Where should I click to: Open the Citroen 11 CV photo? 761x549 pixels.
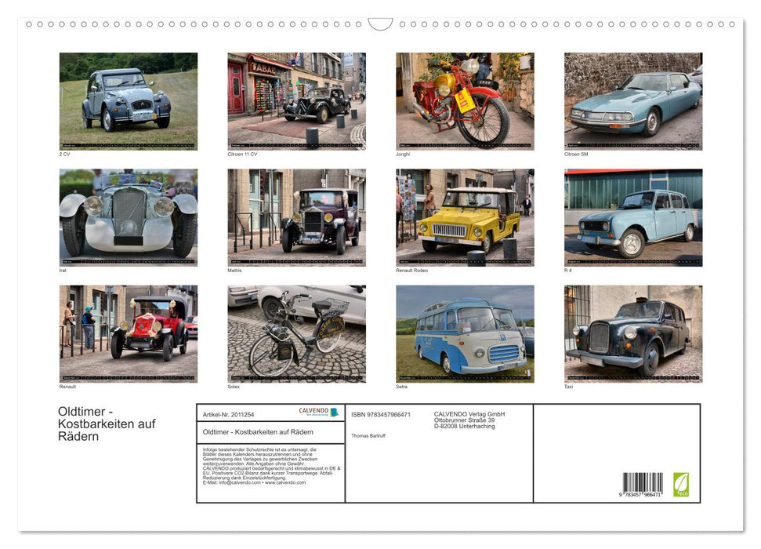point(296,100)
